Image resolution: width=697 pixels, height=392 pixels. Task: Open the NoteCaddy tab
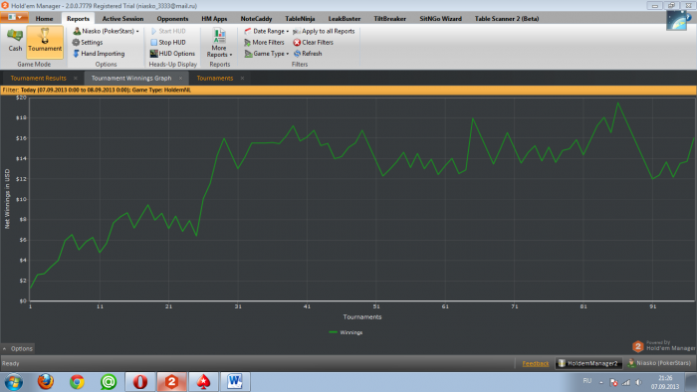(256, 19)
